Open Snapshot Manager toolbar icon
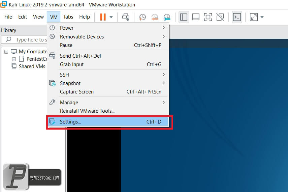The height and width of the screenshot is (192, 288). pyautogui.click(x=167, y=17)
